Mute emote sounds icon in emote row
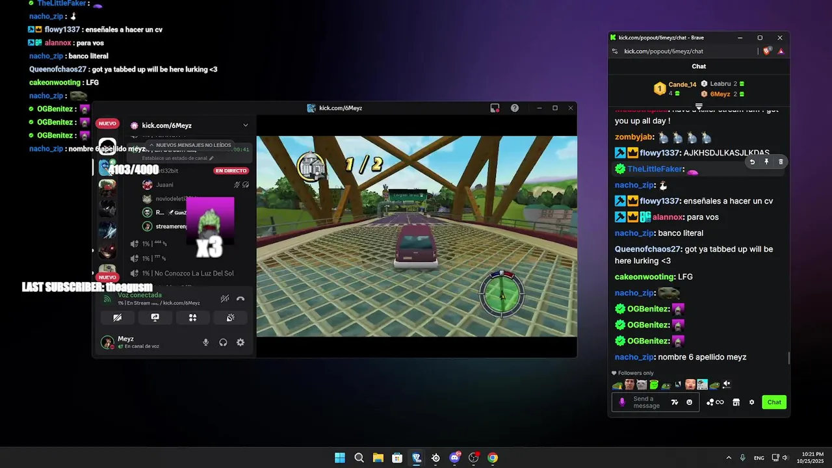The width and height of the screenshot is (832, 468). [727, 384]
